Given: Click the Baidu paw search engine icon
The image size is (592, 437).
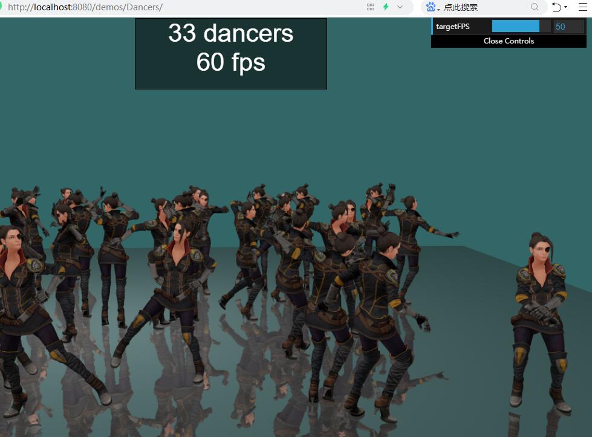Looking at the screenshot, I should click(x=431, y=7).
